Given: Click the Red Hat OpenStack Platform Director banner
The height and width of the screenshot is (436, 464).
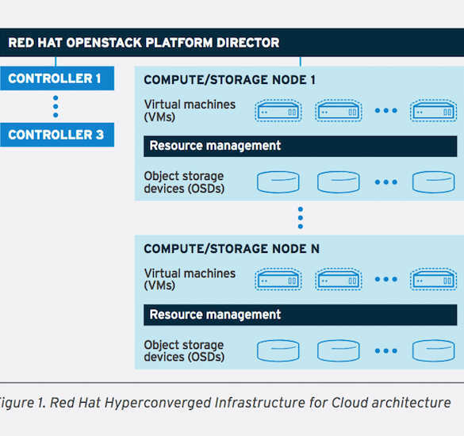Looking at the screenshot, I should 232,42.
